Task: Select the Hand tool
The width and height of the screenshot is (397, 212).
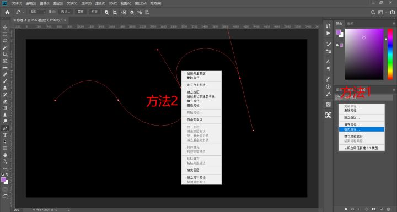Action: [x=5, y=155]
